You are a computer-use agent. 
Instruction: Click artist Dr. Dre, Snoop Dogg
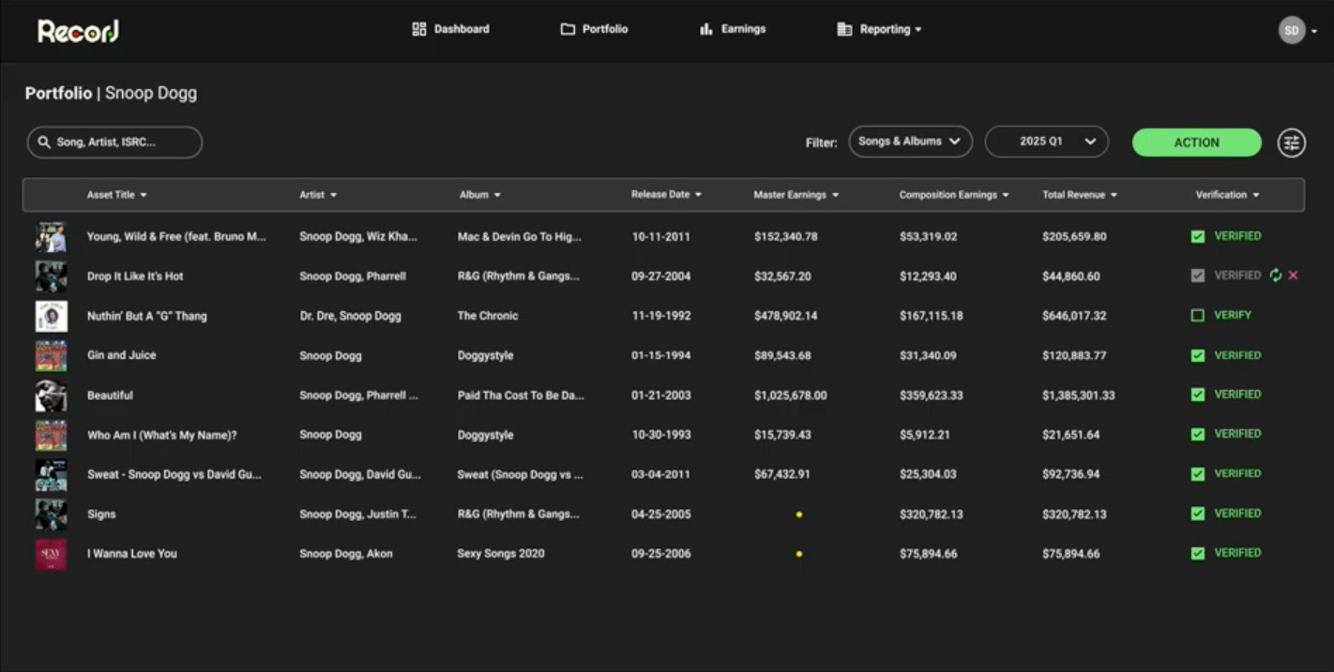point(350,316)
